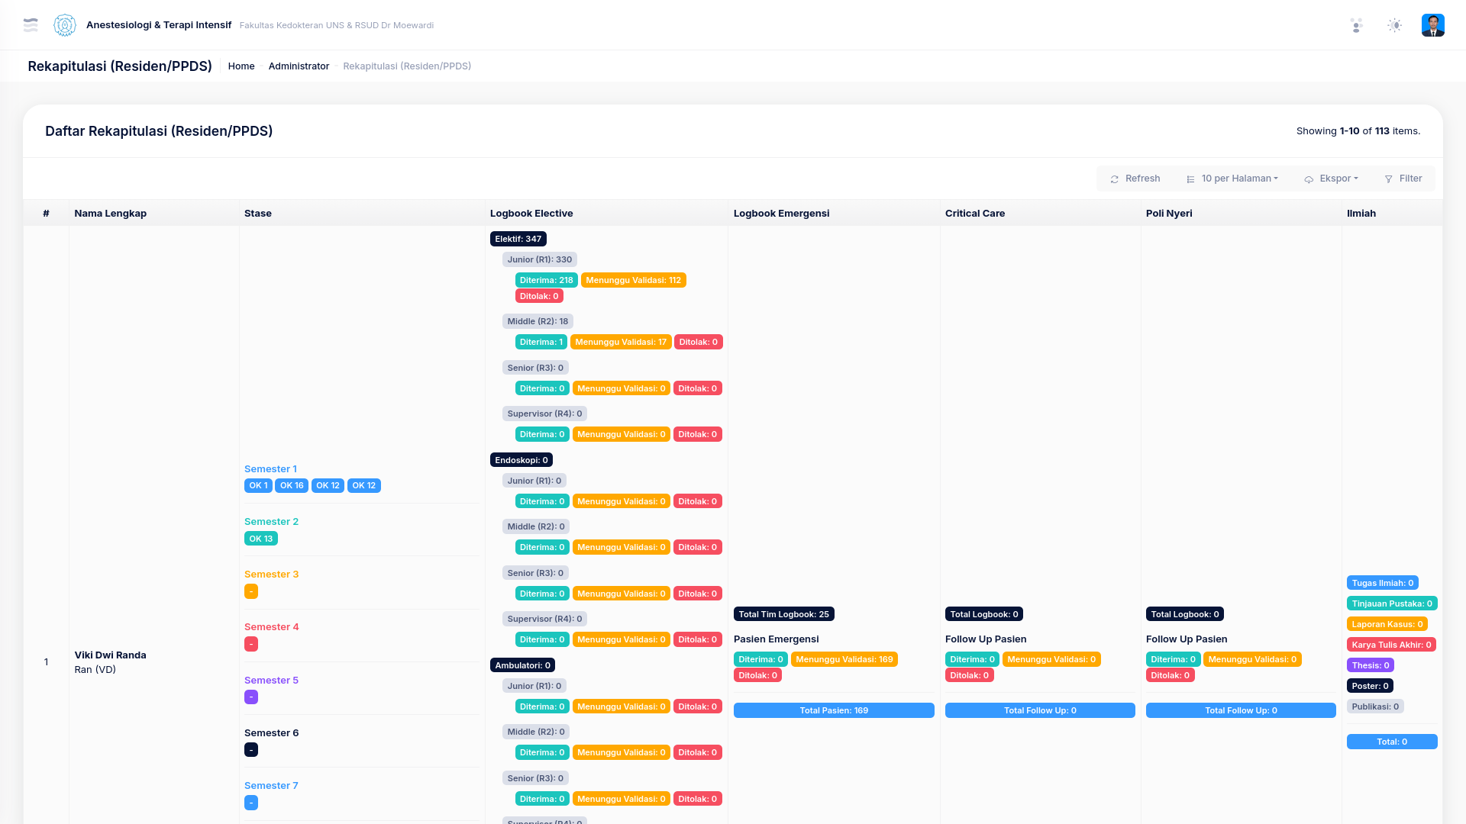Click the name Viki Dwi Randa
Viewport: 1466px width, 824px height.
(x=111, y=655)
